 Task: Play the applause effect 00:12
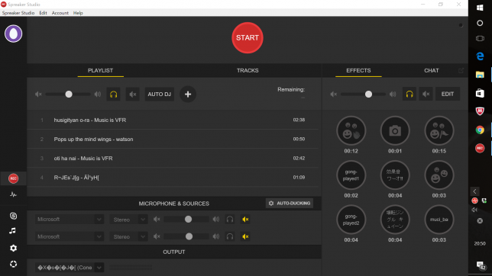[351, 130]
